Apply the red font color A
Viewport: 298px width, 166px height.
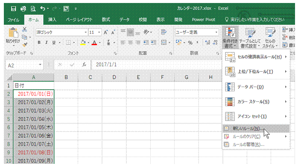click(94, 43)
